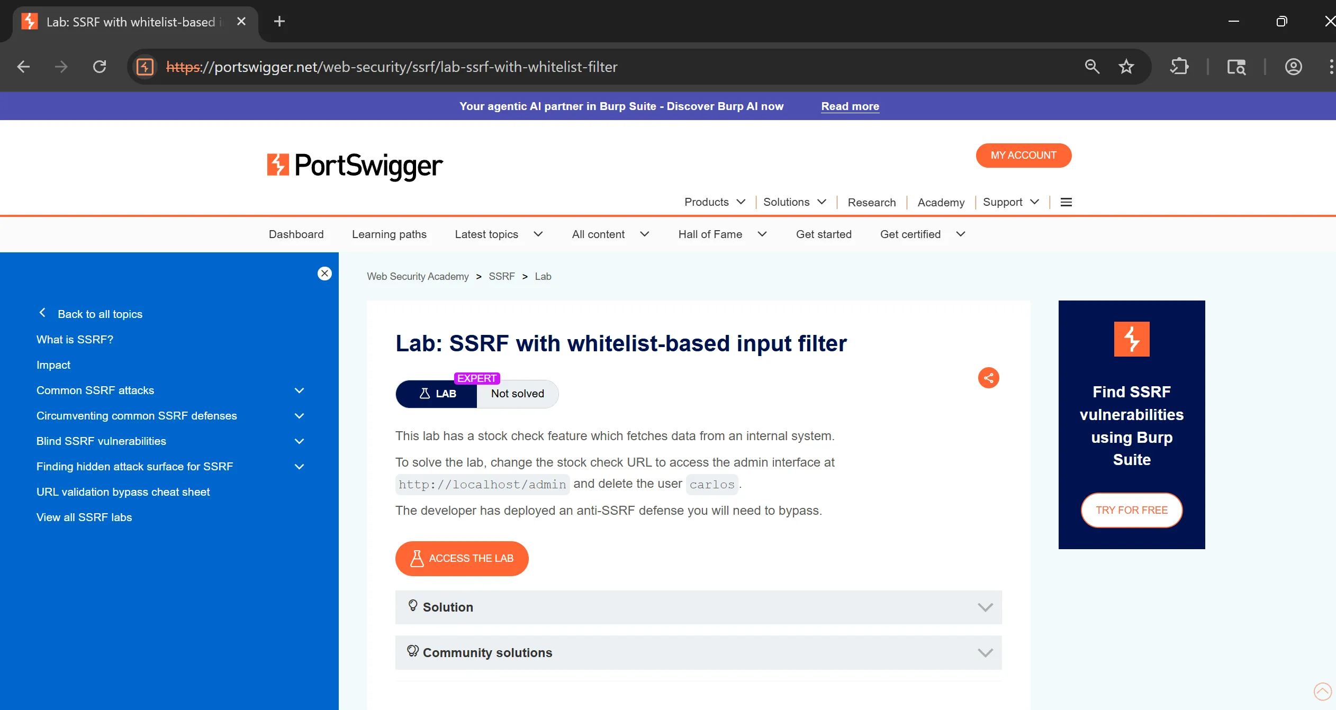Image resolution: width=1336 pixels, height=710 pixels.
Task: Expand Common SSRF attacks in sidebar
Action: [299, 390]
